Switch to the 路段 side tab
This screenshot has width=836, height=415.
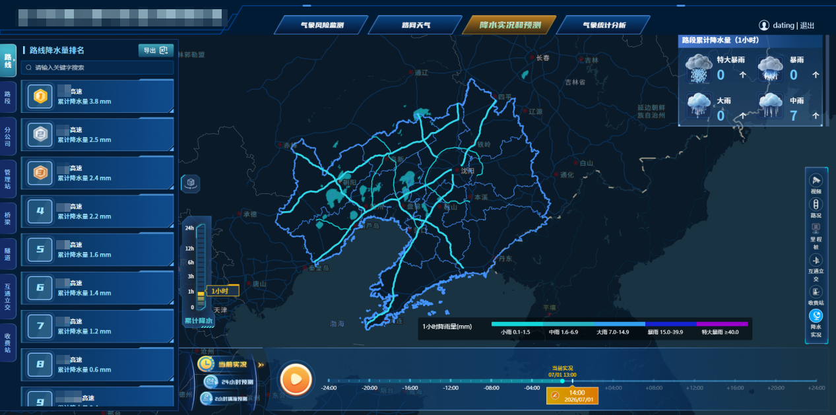[8, 98]
